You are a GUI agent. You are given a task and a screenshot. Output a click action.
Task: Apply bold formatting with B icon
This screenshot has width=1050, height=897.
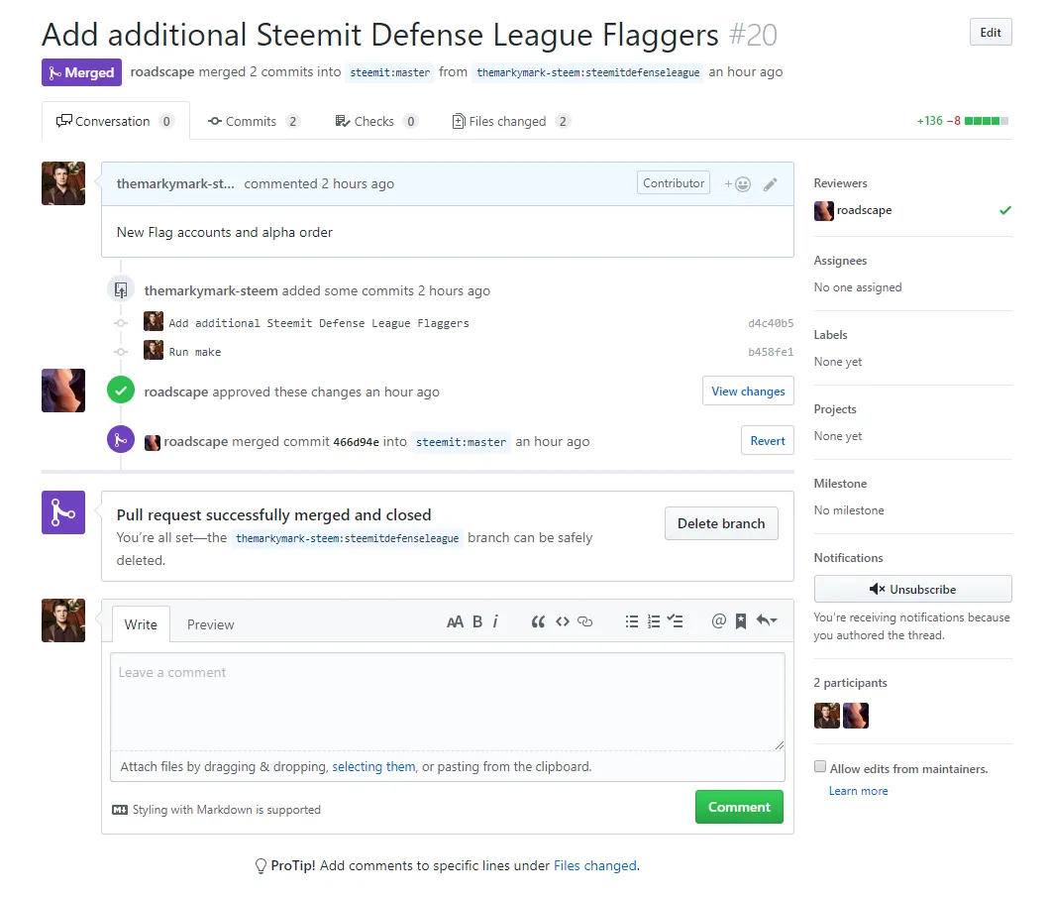tap(477, 621)
